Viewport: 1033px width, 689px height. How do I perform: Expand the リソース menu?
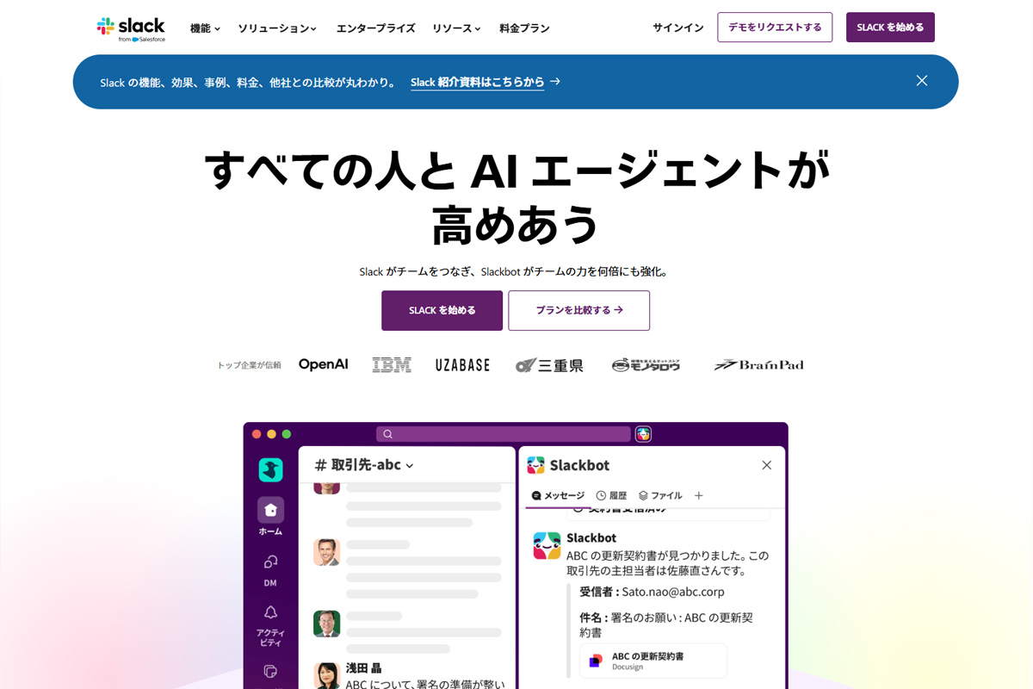tap(456, 28)
